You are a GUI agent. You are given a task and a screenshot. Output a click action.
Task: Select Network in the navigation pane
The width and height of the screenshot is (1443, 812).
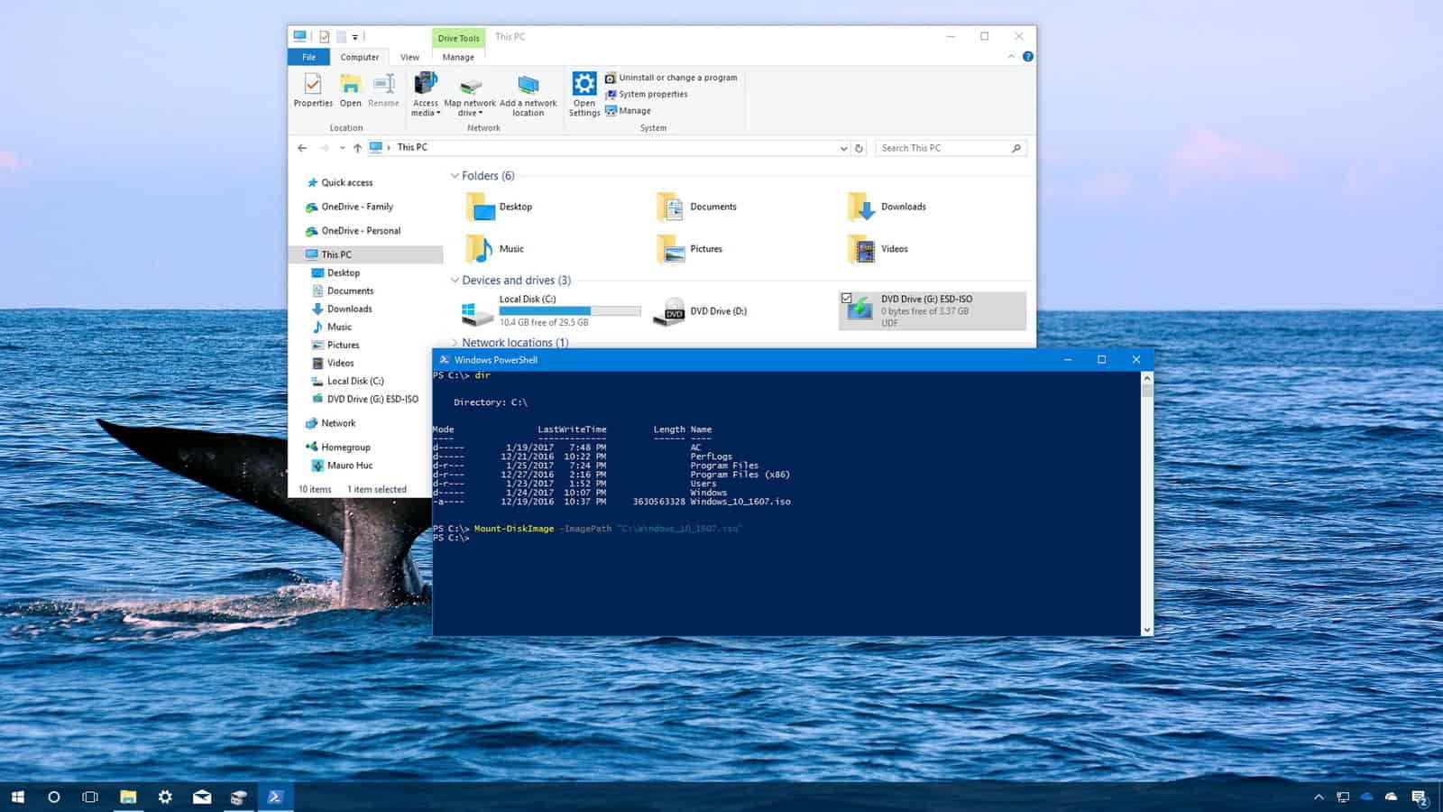pos(330,423)
